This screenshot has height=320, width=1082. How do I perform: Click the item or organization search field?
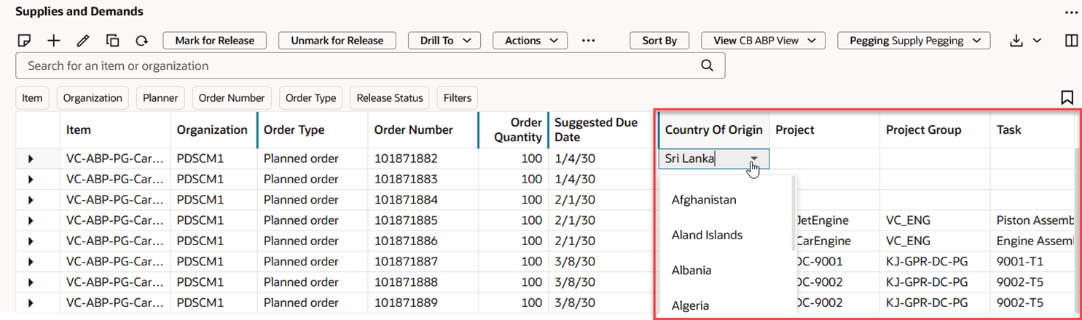357,65
